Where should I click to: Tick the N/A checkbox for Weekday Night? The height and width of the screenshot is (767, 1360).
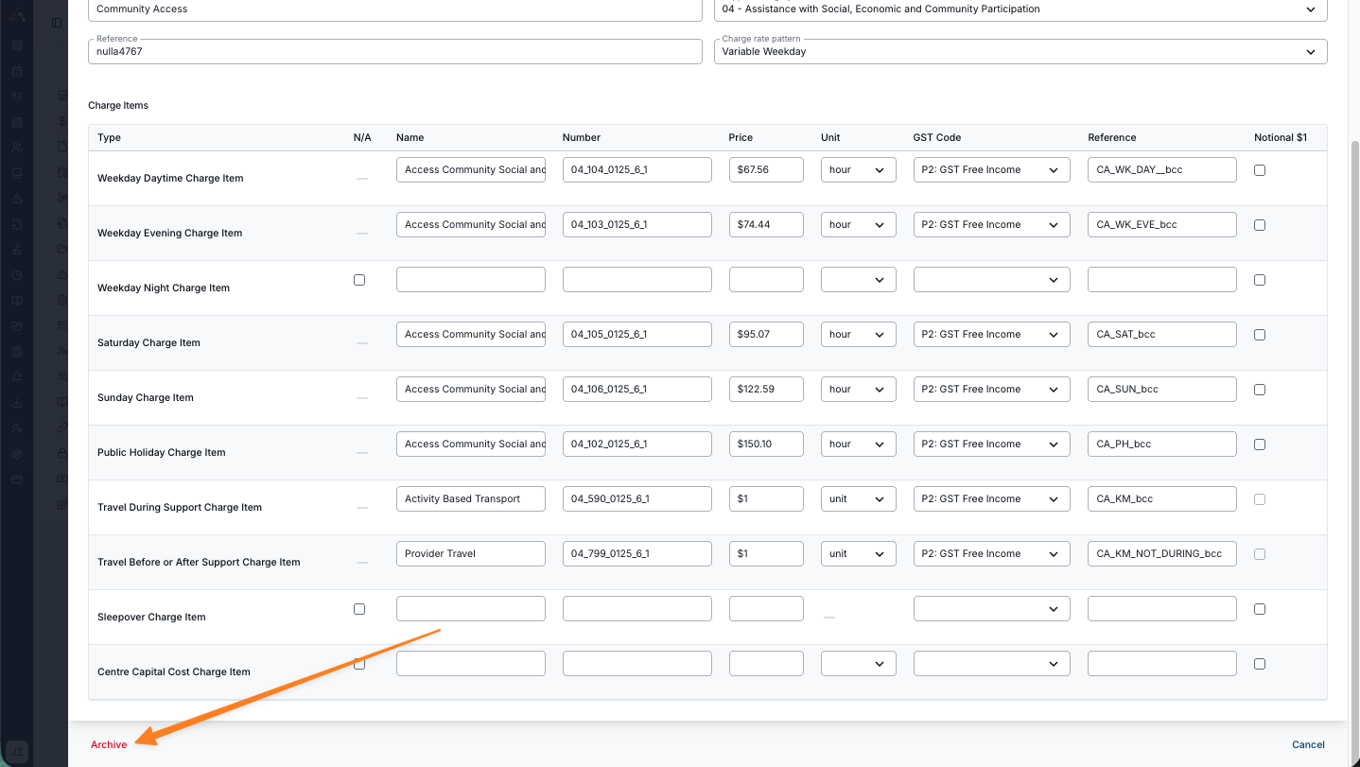(x=359, y=280)
